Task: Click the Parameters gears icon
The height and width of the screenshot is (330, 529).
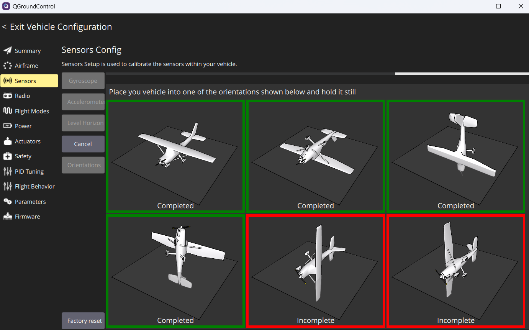Action: point(7,202)
